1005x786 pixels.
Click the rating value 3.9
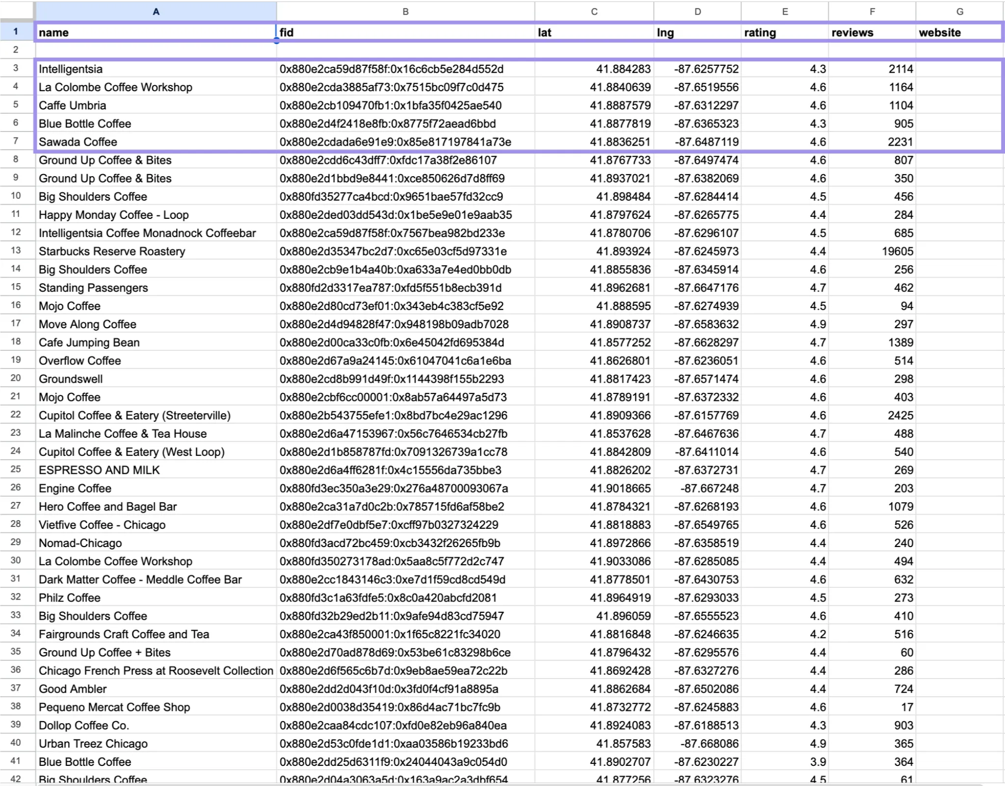[785, 761]
